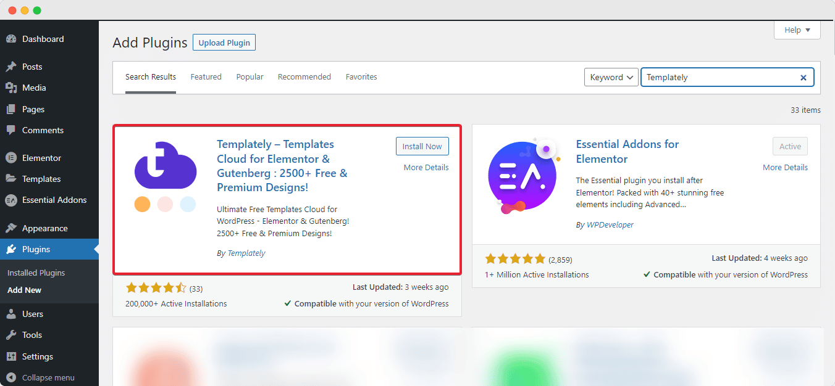View More Details for Templately

point(426,168)
